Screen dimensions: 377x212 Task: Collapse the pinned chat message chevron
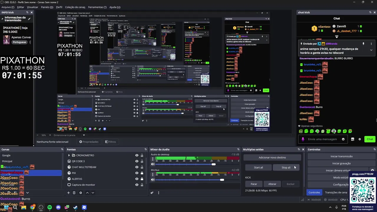tap(371, 50)
